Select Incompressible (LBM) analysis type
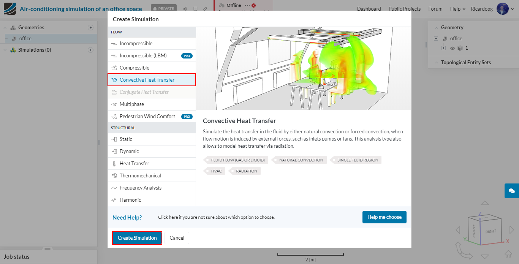This screenshot has height=264, width=519. coord(152,55)
